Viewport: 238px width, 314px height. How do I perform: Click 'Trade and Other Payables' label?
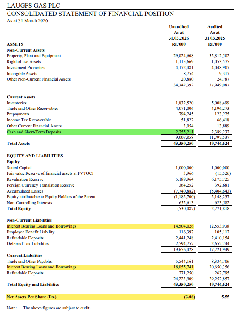(30, 262)
